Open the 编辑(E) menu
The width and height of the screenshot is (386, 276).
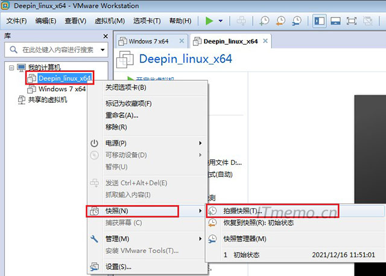click(x=46, y=21)
